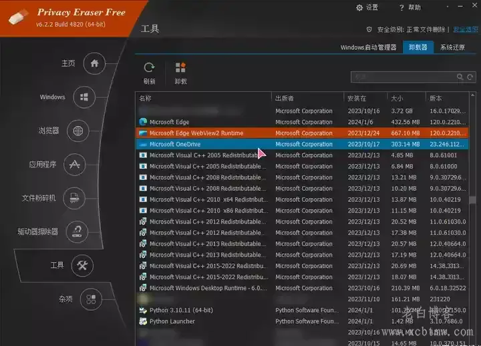Click the 2023/11/10 install date cell
The width and height of the screenshot is (481, 346).
[363, 299]
